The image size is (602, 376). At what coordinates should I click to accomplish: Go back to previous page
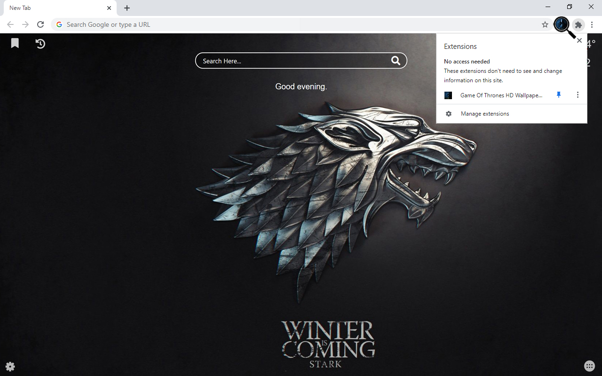(10, 24)
